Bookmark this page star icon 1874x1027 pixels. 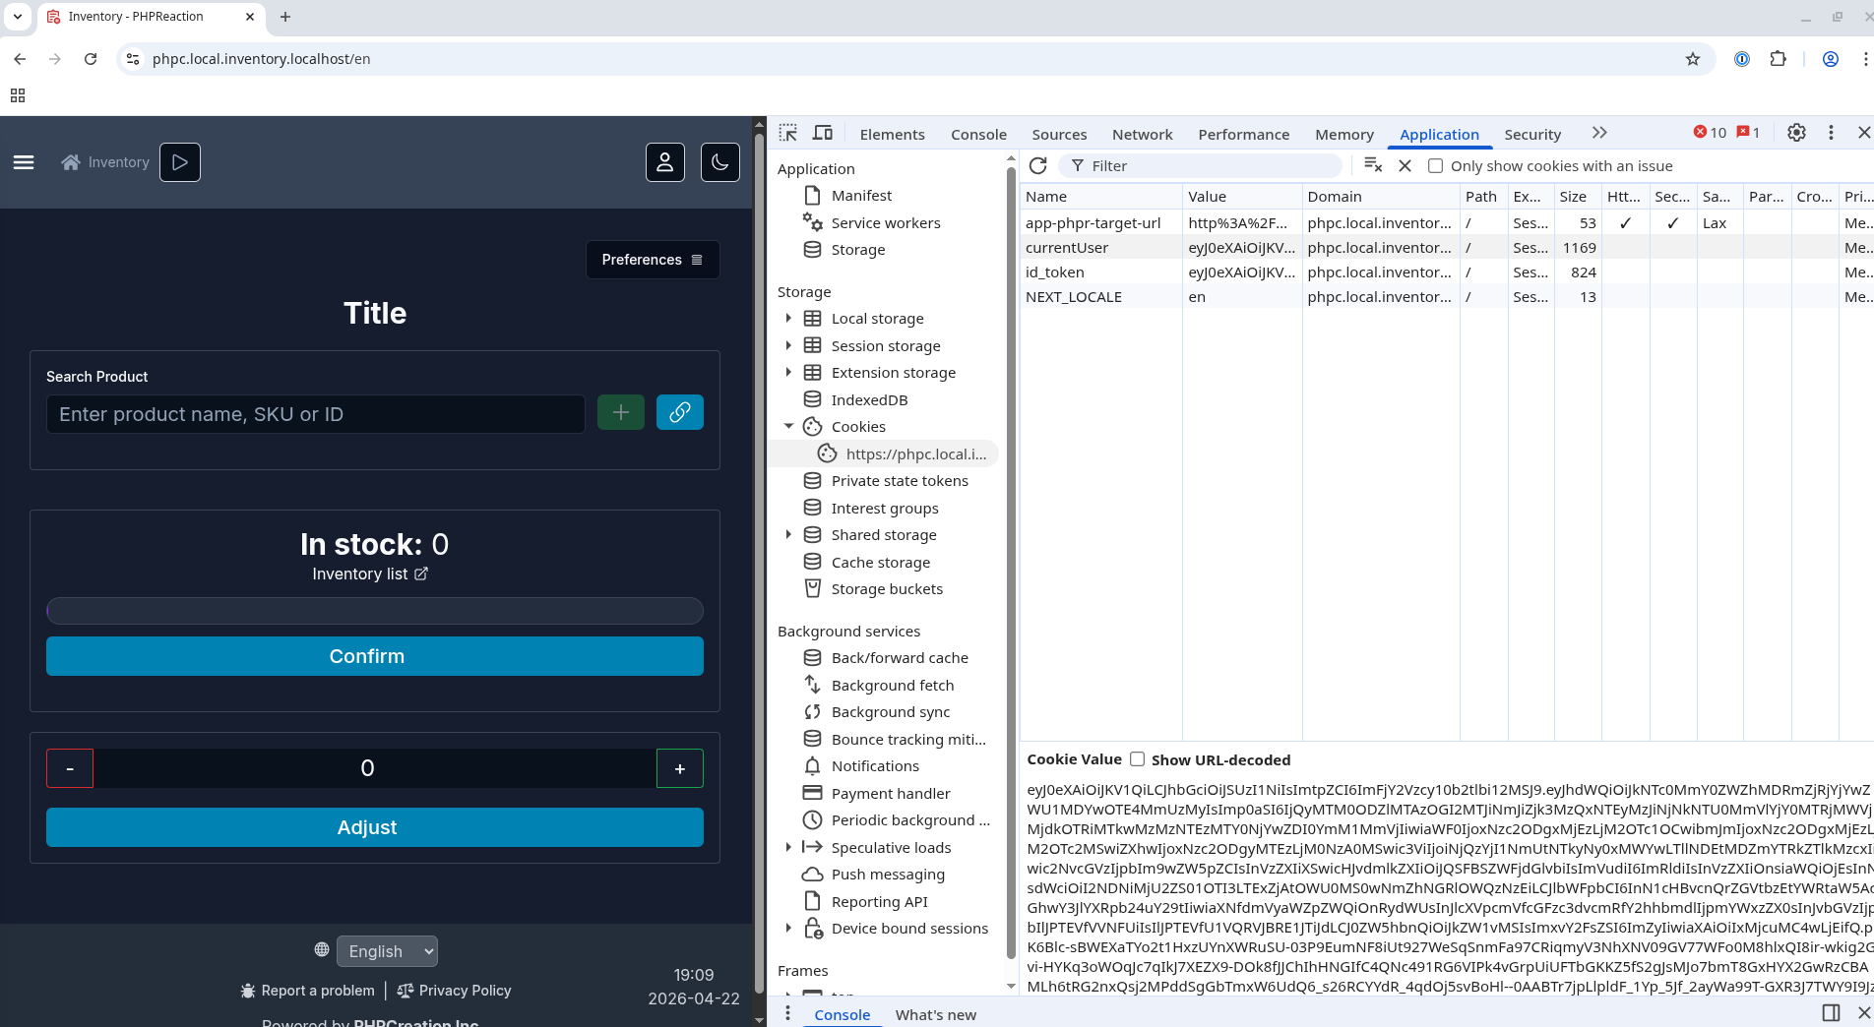(x=1693, y=59)
